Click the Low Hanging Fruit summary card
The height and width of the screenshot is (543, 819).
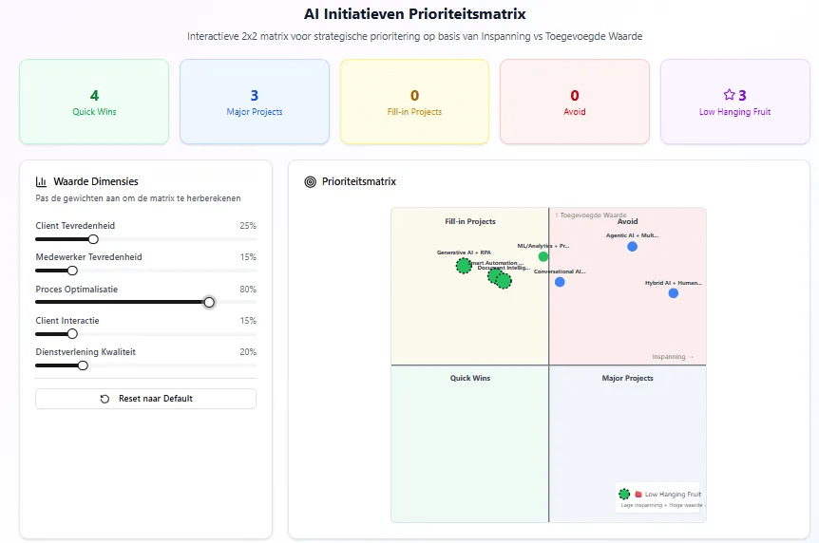[734, 102]
